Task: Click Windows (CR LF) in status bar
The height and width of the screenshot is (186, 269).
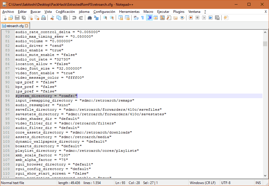Action: tap(203, 183)
